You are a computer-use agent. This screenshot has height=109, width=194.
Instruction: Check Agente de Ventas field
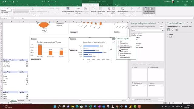tap(132, 34)
